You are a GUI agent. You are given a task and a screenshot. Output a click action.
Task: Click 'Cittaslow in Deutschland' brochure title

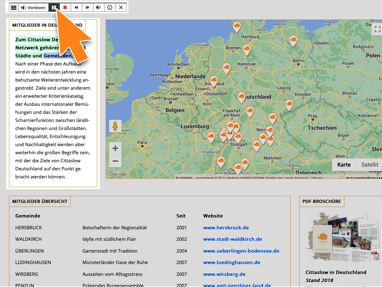pyautogui.click(x=336, y=272)
